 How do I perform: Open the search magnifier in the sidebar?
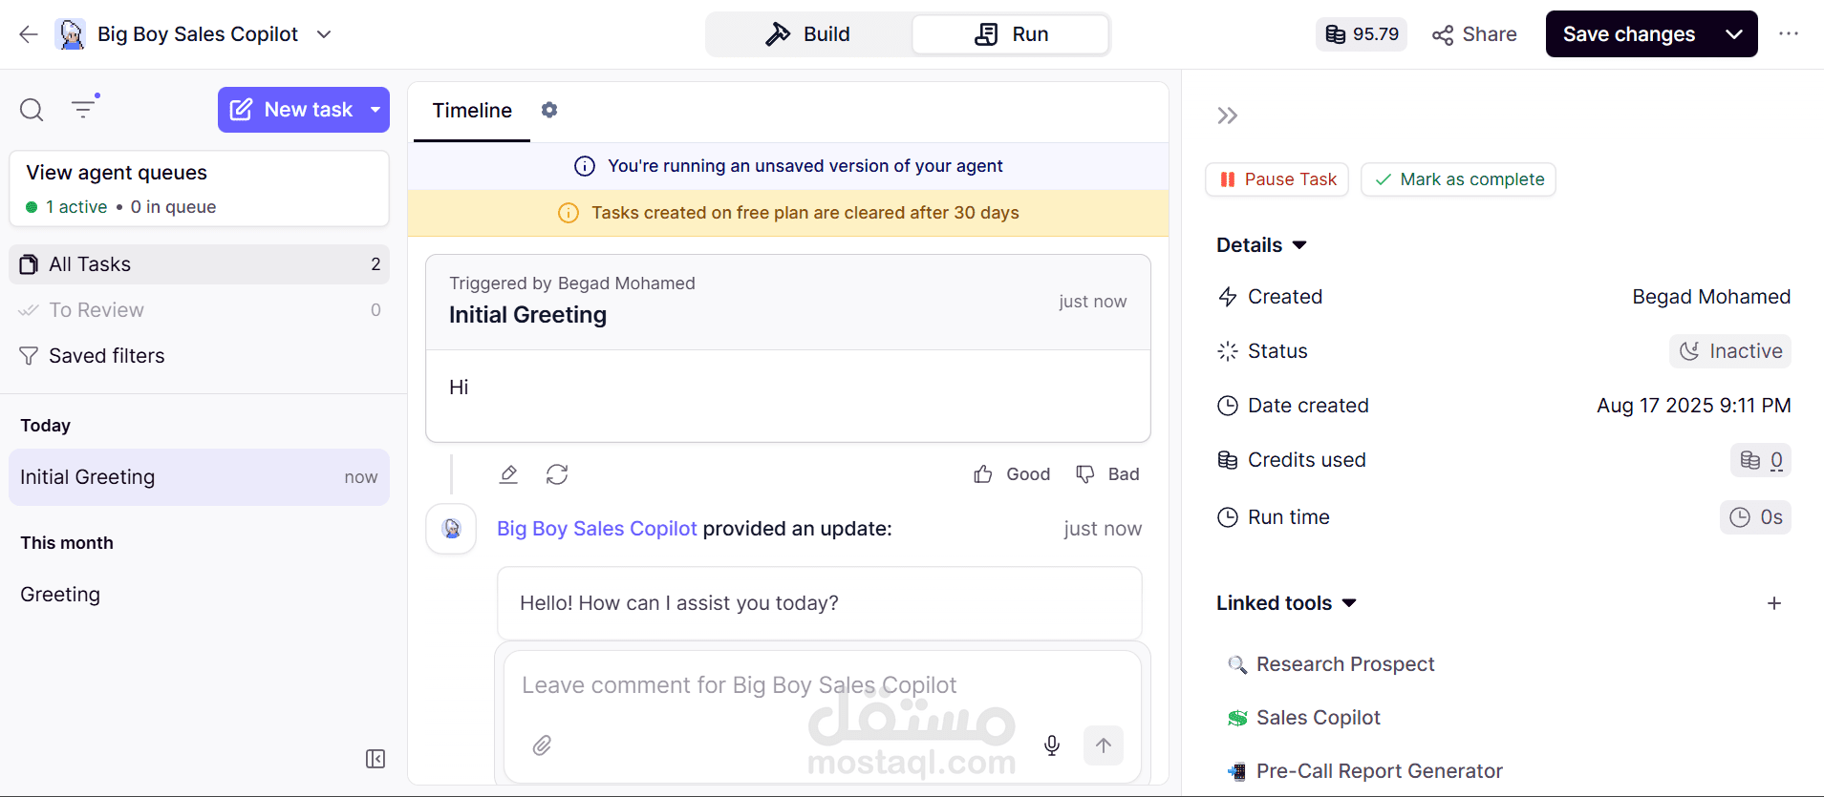coord(32,110)
